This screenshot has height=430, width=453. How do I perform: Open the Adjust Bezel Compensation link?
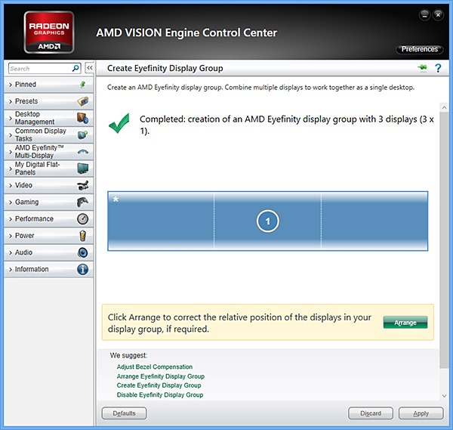pos(154,367)
